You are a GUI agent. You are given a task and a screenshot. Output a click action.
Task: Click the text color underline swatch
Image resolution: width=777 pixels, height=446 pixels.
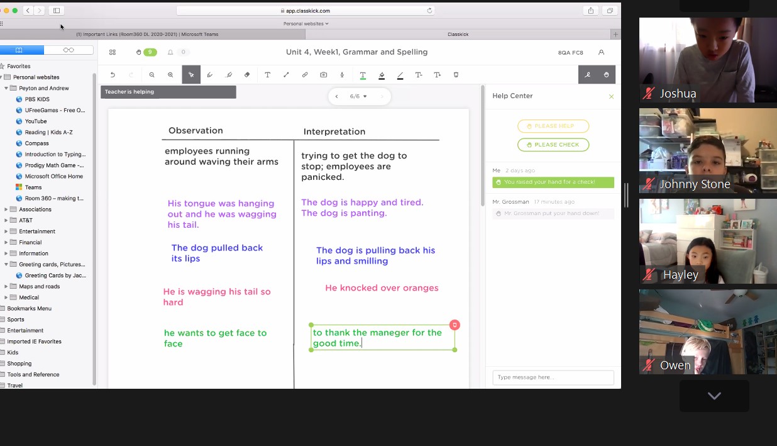[363, 75]
